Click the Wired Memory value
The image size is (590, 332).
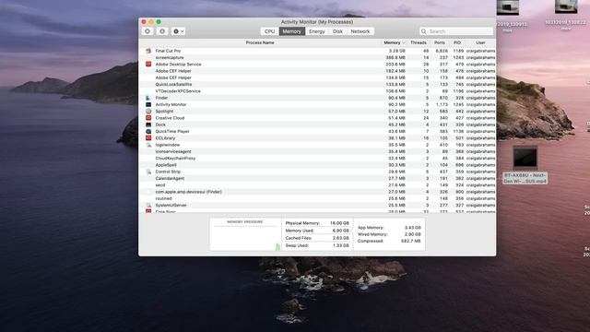point(412,234)
